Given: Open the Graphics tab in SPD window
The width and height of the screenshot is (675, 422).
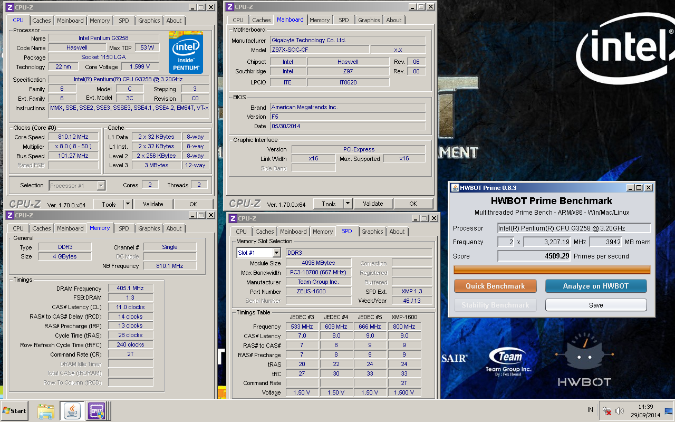Looking at the screenshot, I should pos(372,232).
